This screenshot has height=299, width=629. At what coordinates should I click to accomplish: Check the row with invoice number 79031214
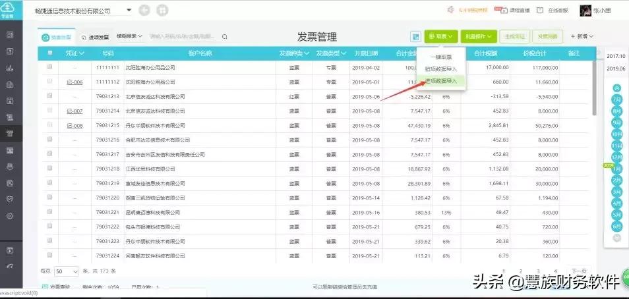tap(49, 110)
